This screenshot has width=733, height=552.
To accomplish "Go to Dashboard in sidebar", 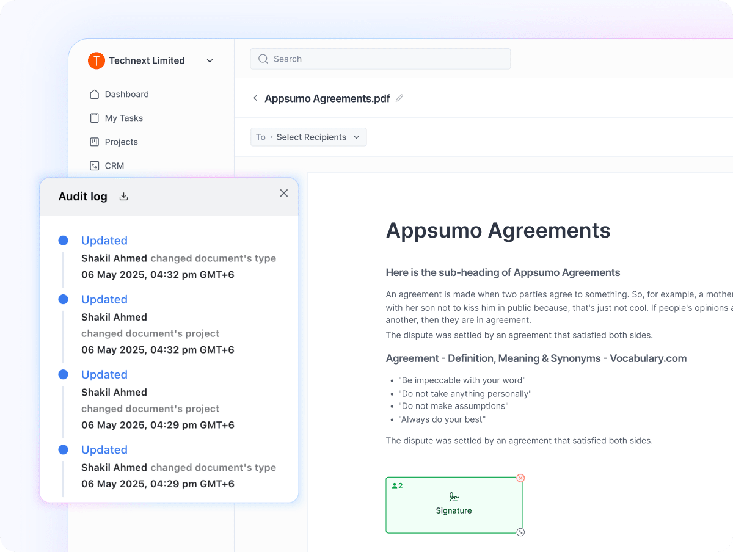I will (127, 94).
